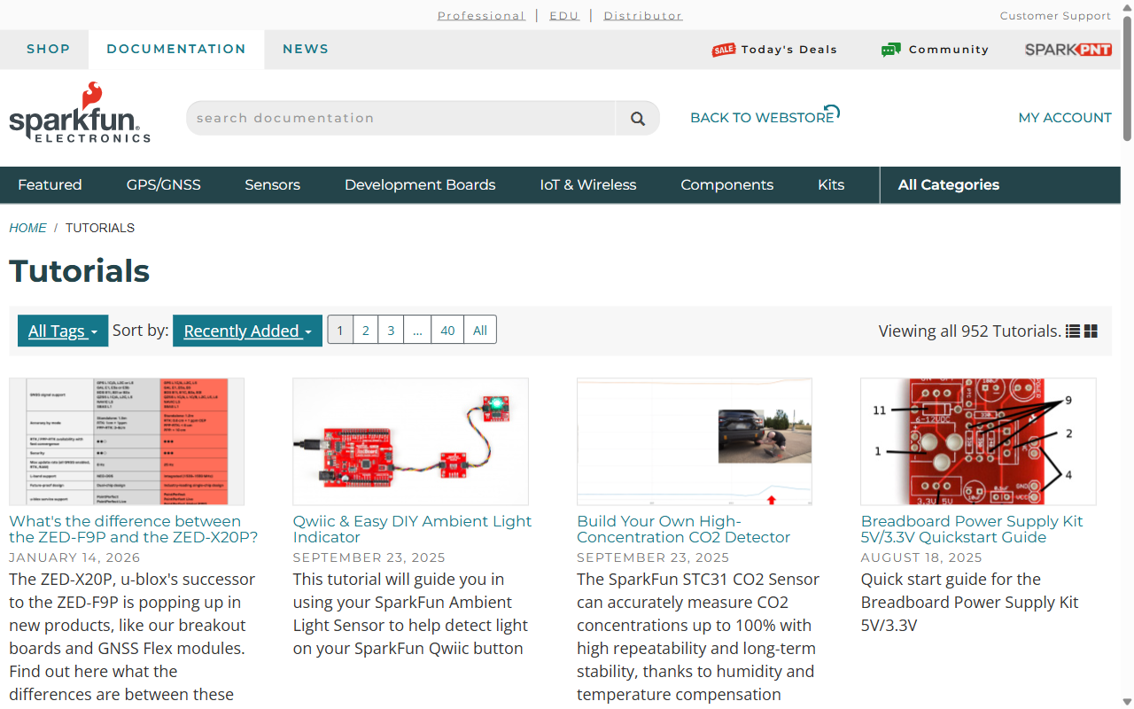Click the EDU link
This screenshot has width=1134, height=709.
point(564,16)
